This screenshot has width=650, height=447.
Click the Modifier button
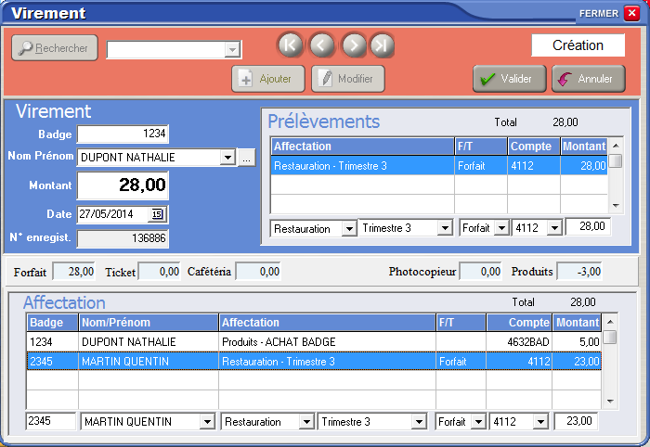tap(348, 79)
